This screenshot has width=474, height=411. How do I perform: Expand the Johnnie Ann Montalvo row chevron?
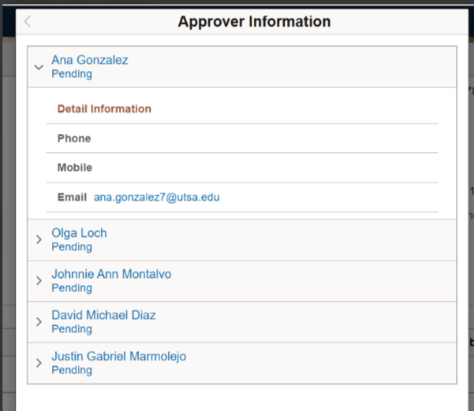[x=39, y=280]
